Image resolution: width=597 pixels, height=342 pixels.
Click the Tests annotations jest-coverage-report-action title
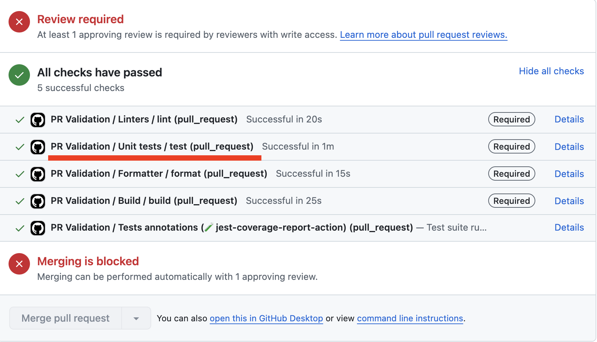(x=232, y=227)
